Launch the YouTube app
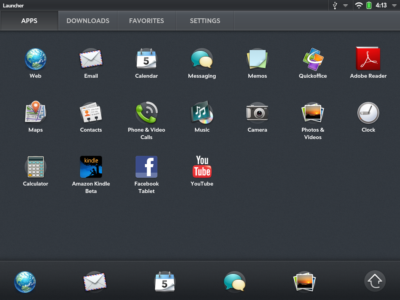This screenshot has width=400, height=300. pos(202,167)
